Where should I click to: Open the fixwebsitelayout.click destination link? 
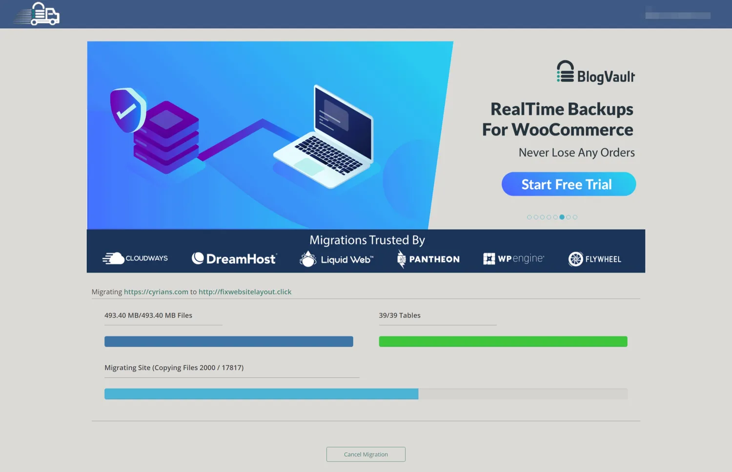coord(244,292)
